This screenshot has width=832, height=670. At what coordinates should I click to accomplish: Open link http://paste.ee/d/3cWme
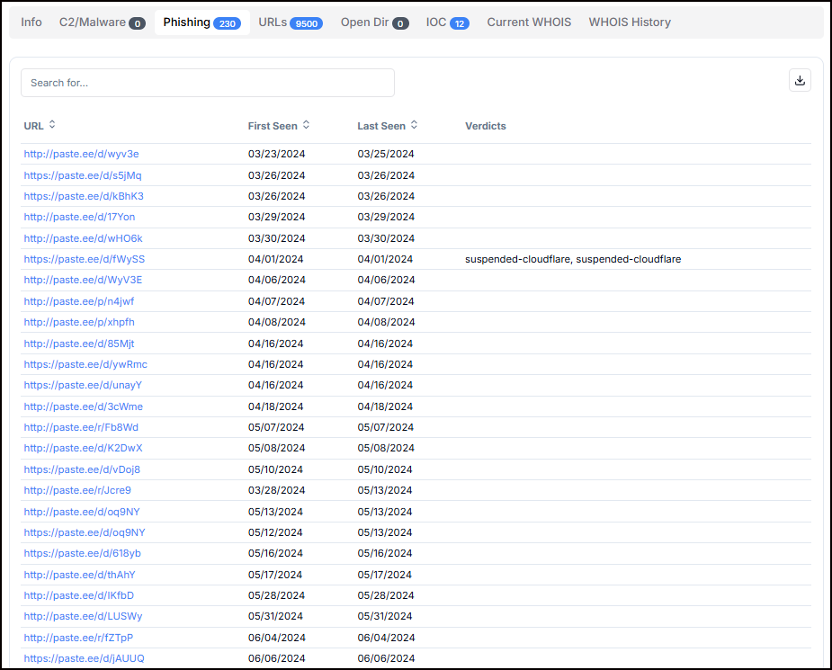(84, 406)
